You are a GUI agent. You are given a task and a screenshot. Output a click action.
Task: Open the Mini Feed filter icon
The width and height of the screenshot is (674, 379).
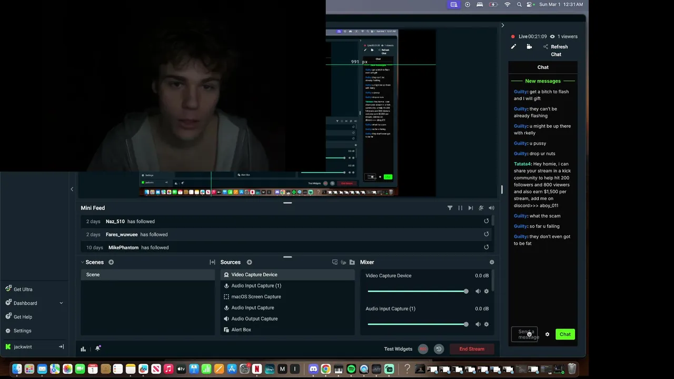coord(450,208)
